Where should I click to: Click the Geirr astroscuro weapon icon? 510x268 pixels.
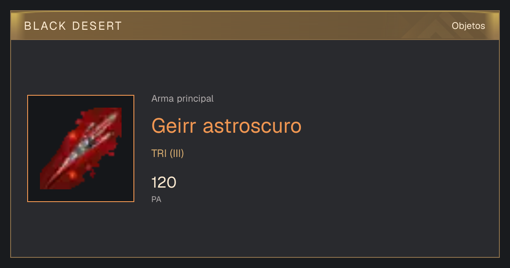tap(81, 148)
